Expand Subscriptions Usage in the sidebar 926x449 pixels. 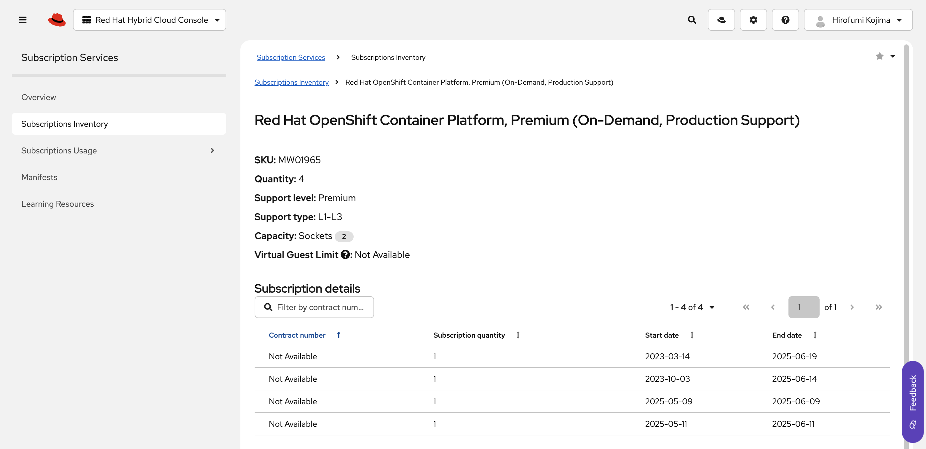coord(119,150)
